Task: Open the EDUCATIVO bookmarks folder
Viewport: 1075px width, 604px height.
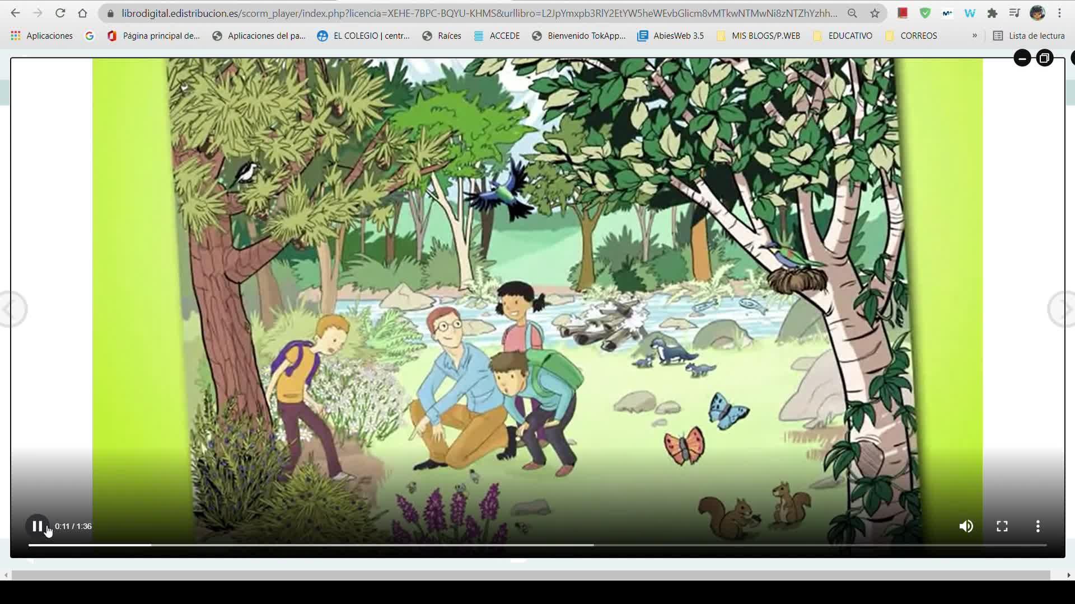Action: [843, 36]
